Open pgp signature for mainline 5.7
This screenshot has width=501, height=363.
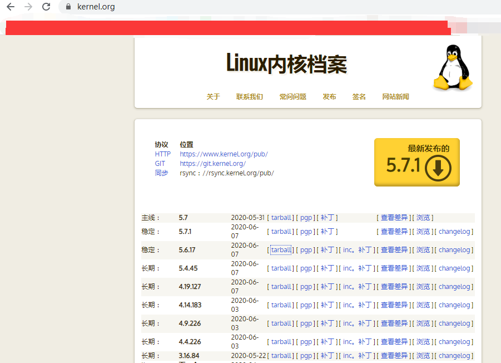click(x=306, y=218)
